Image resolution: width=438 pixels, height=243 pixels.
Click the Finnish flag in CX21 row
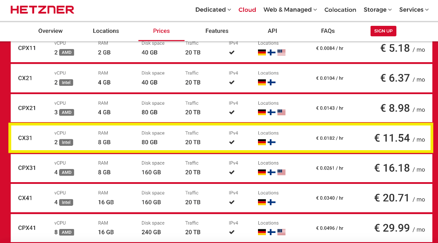click(x=272, y=82)
